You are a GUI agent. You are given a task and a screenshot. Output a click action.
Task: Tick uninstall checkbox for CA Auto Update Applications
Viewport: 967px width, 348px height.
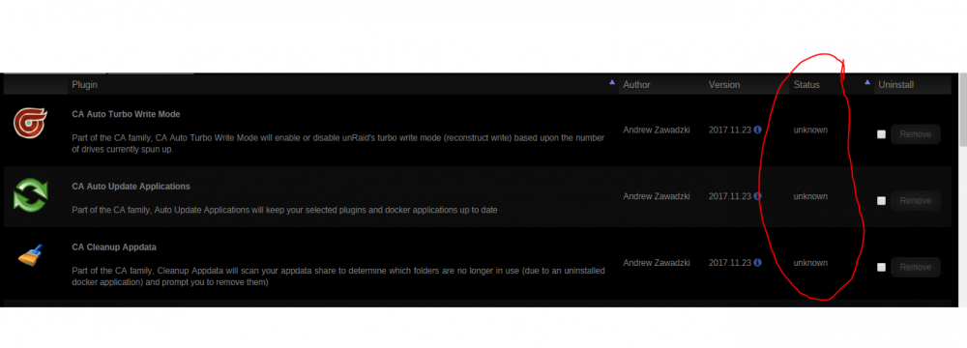coord(881,200)
